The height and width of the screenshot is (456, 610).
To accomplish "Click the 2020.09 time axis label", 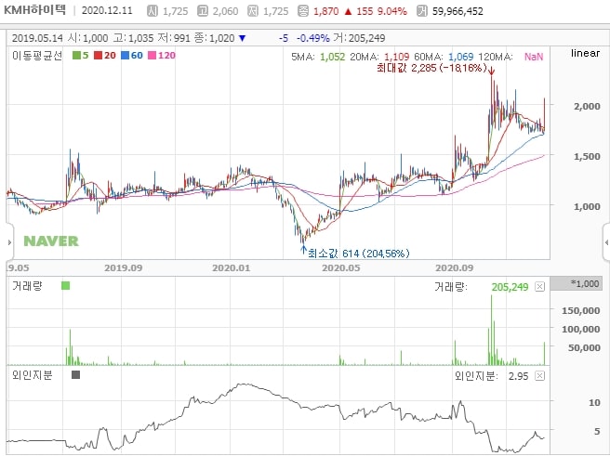I will 454,268.
